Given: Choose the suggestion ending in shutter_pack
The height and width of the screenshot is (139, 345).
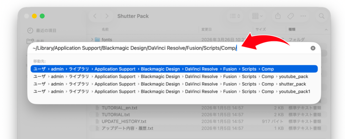Looking at the screenshot, I should pyautogui.click(x=174, y=84).
